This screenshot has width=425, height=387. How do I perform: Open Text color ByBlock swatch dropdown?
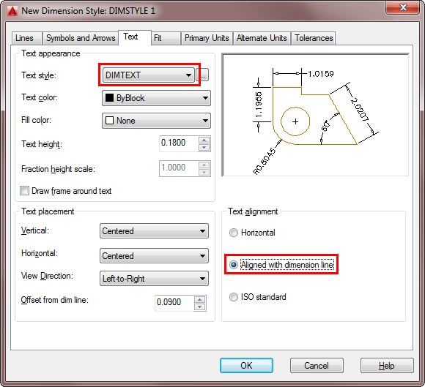[x=156, y=98]
